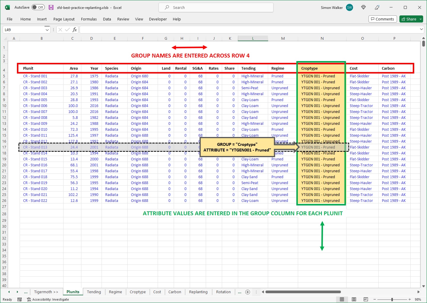Open the Name Box dropdown
This screenshot has width=427, height=303.
point(47,30)
